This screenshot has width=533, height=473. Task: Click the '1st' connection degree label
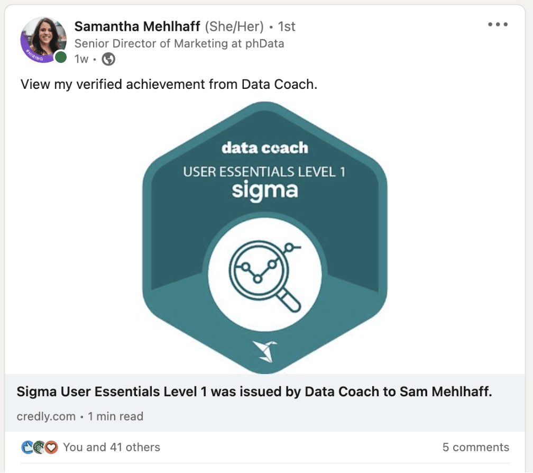click(x=288, y=27)
